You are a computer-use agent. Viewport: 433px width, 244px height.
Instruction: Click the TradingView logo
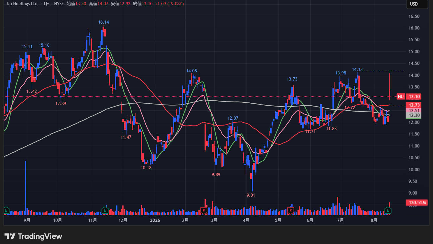33,236
